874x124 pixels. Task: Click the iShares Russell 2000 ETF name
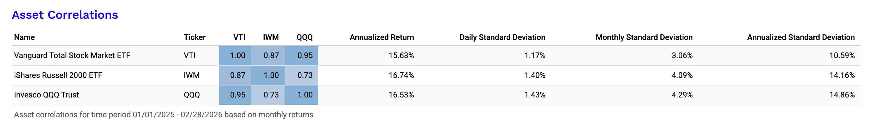click(58, 75)
